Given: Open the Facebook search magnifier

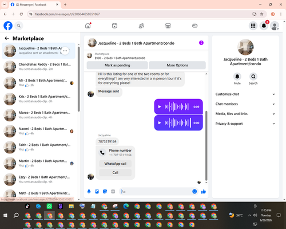Looking at the screenshot, I should pos(19,26).
